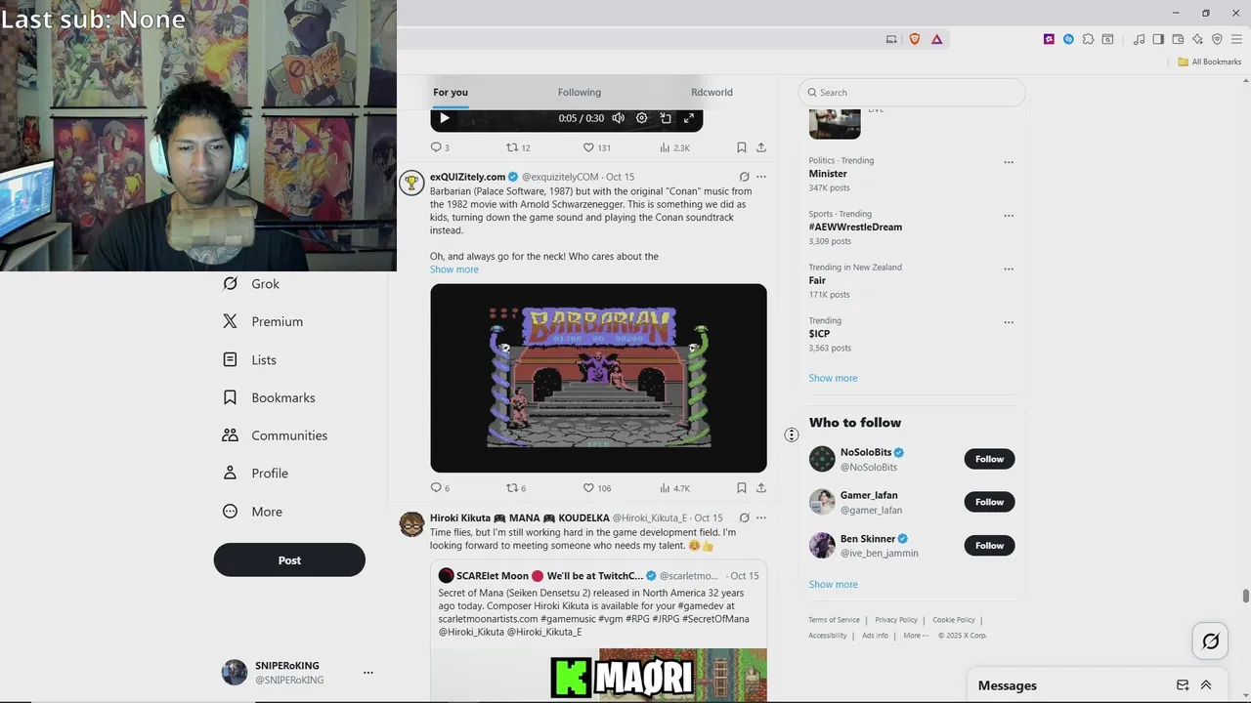Open video settings gear icon
Viewport: 1251px width, 703px height.
641,118
